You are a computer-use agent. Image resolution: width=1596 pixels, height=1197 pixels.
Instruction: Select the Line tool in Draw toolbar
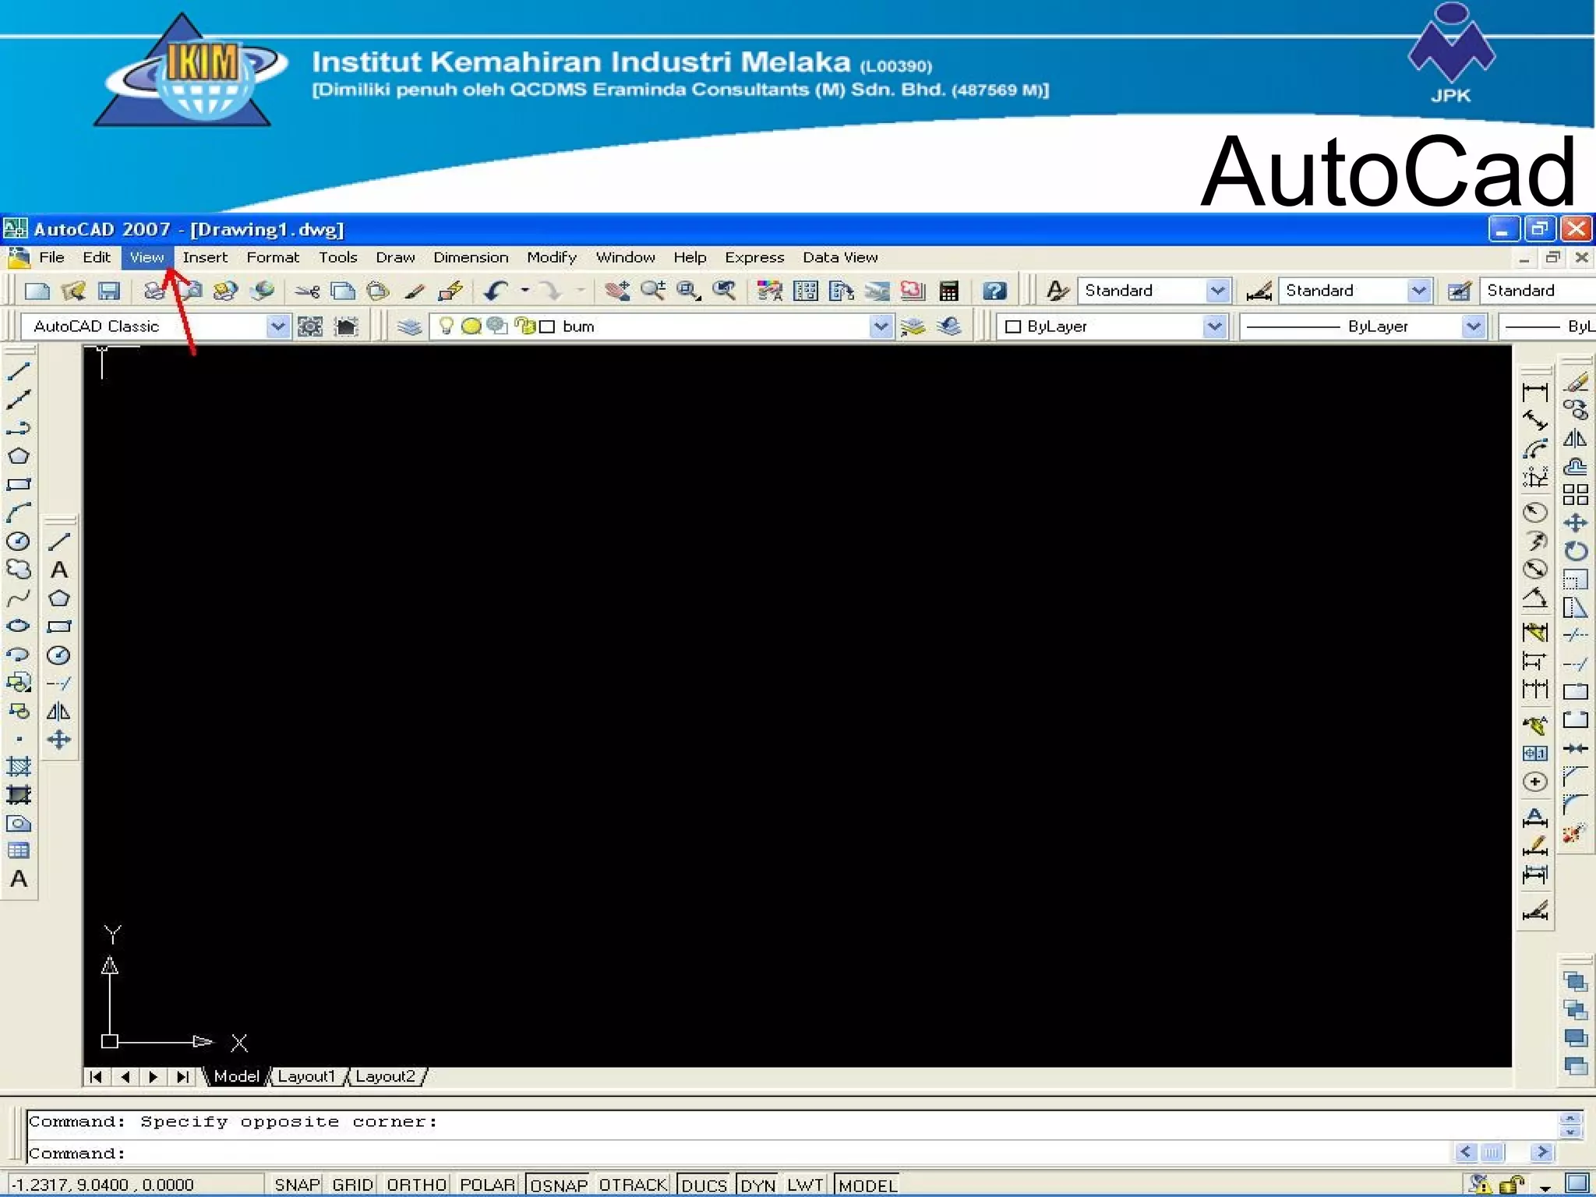(19, 372)
